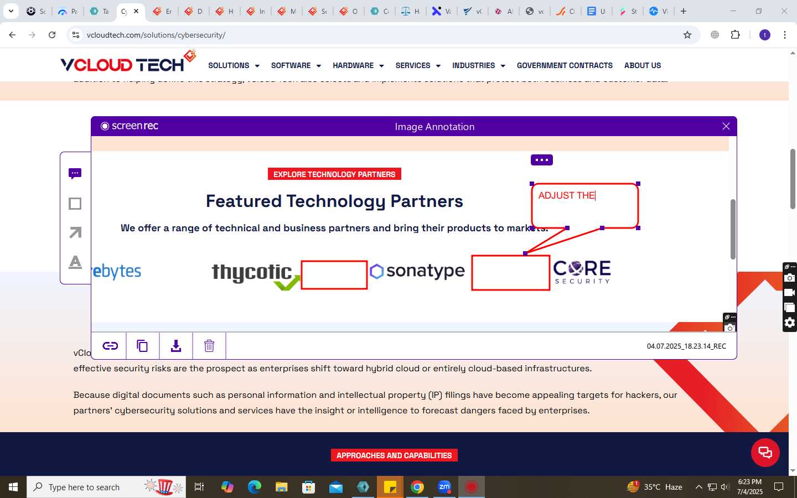Expand the INDUSTRIES menu
Image resolution: width=797 pixels, height=498 pixels.
[479, 65]
